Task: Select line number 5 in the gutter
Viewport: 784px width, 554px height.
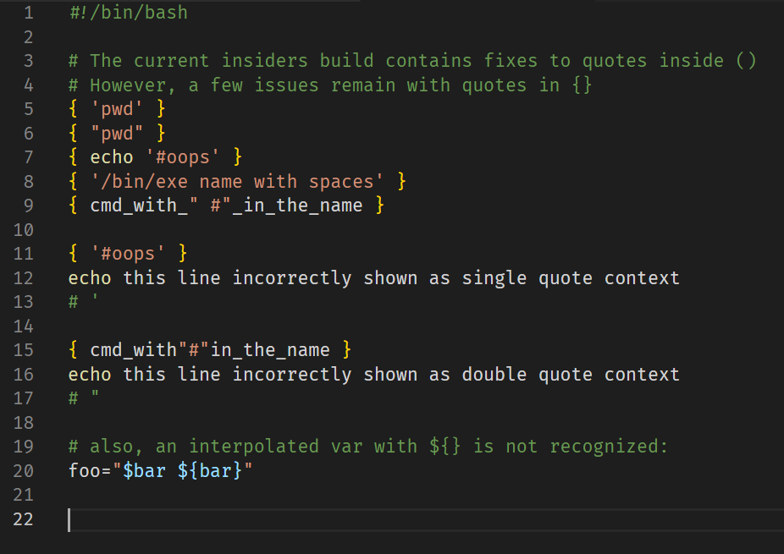Action: click(x=28, y=108)
